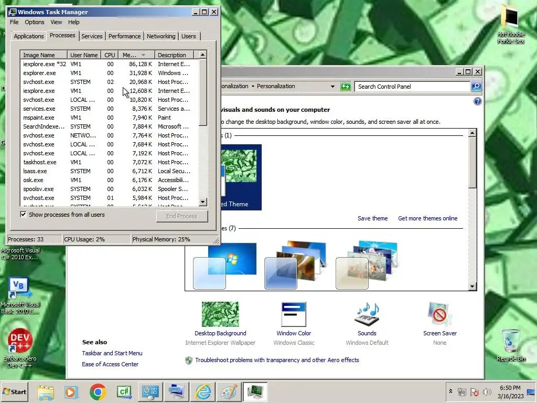This screenshot has height=403, width=537.
Task: Expand the Personalization breadcrumb arrow
Action: coord(253,87)
